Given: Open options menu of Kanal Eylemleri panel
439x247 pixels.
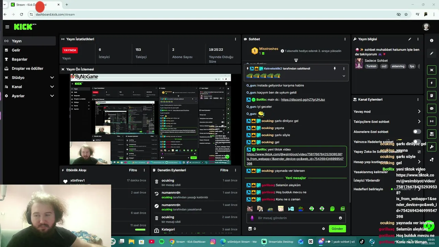Looking at the screenshot, I should (418, 99).
